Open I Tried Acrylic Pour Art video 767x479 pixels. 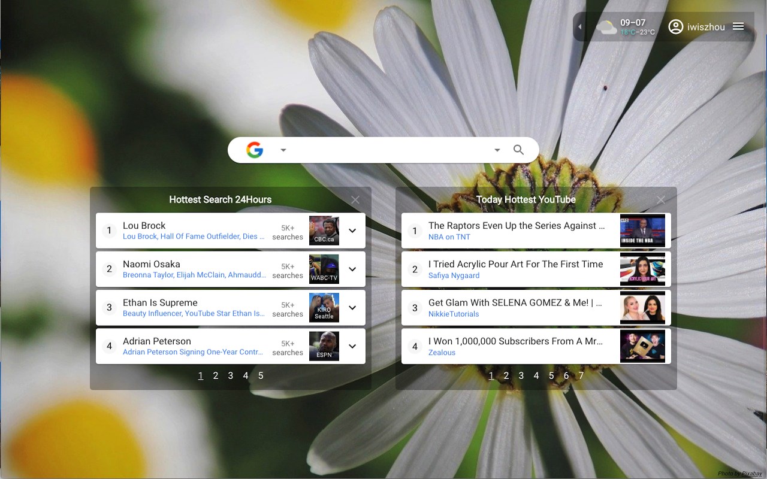pyautogui.click(x=516, y=264)
